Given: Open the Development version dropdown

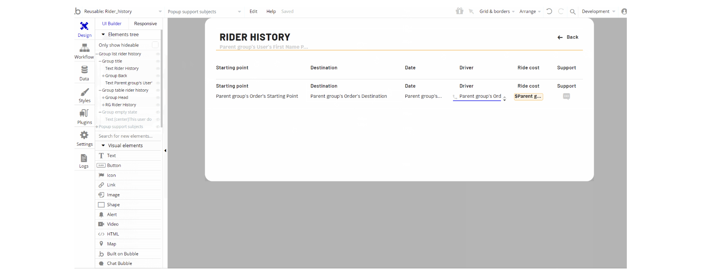Looking at the screenshot, I should 598,12.
